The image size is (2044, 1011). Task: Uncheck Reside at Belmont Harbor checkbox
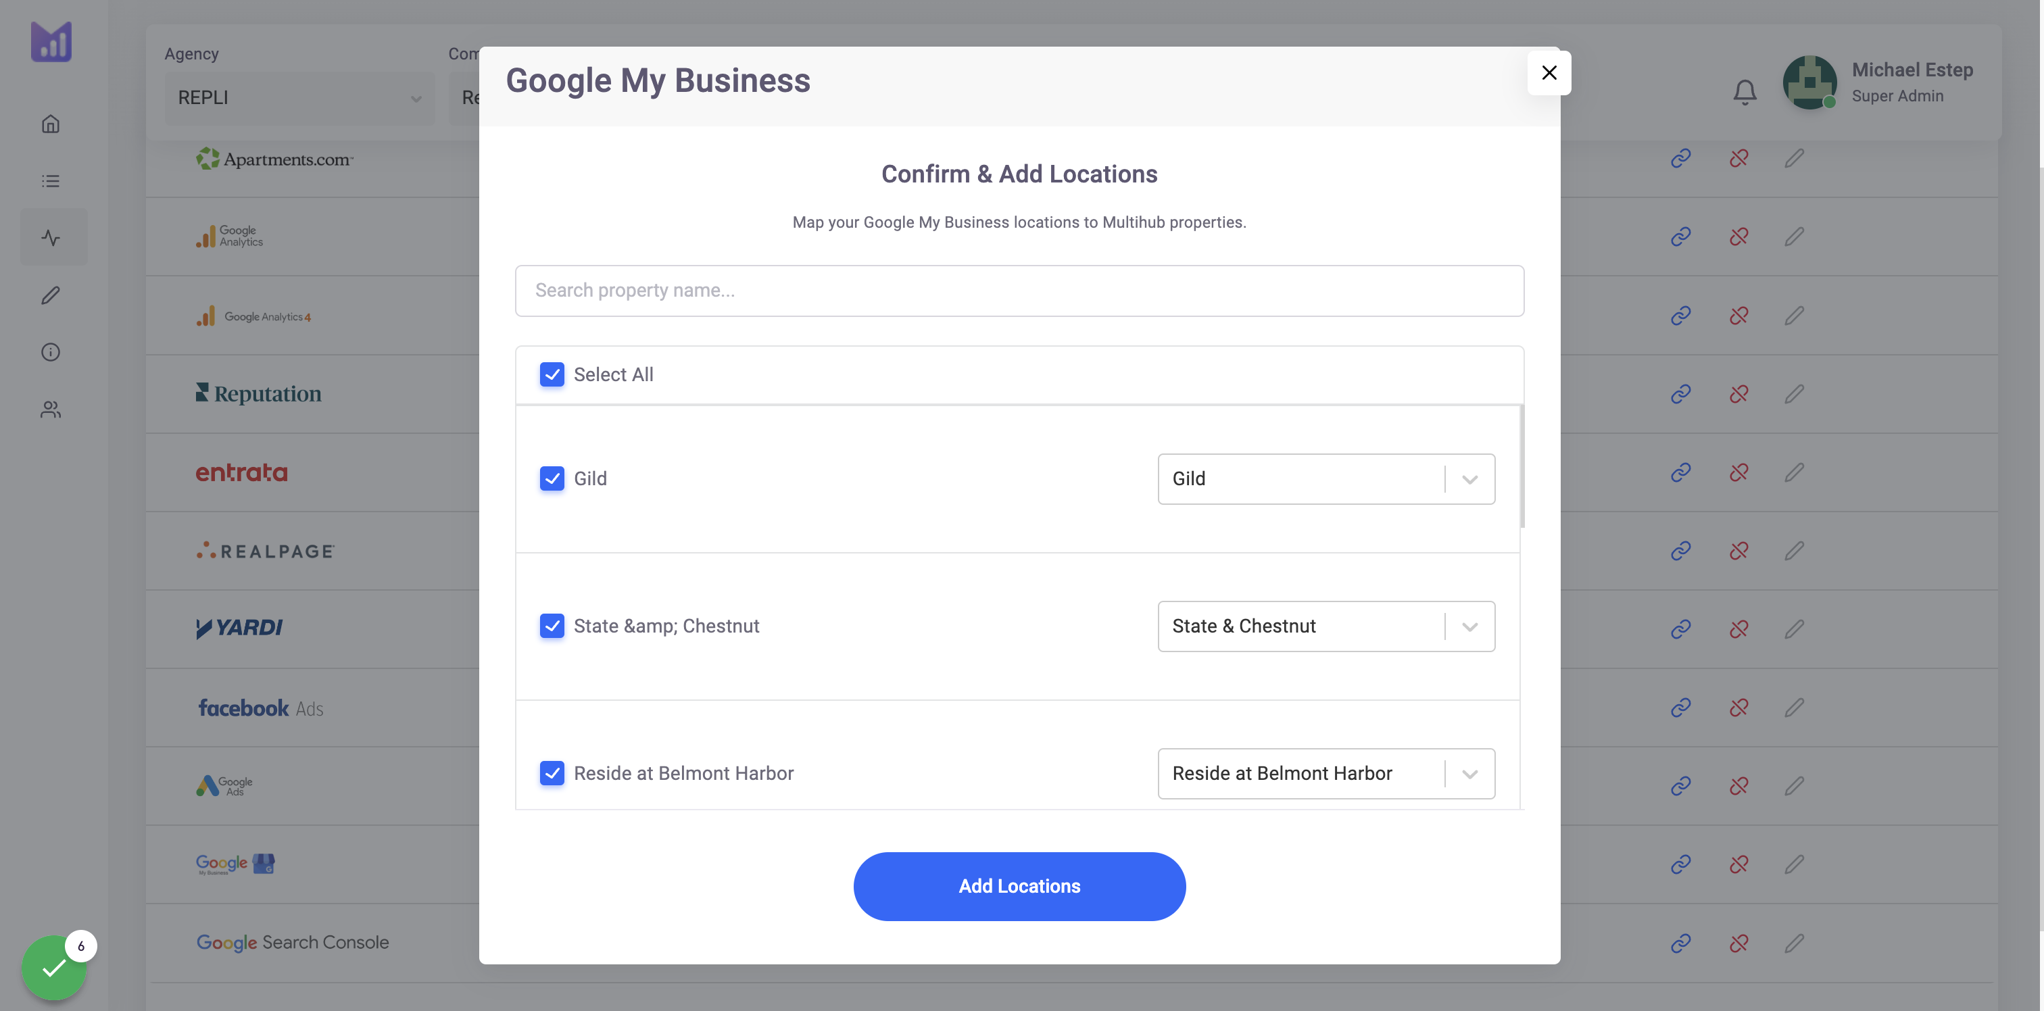(552, 773)
